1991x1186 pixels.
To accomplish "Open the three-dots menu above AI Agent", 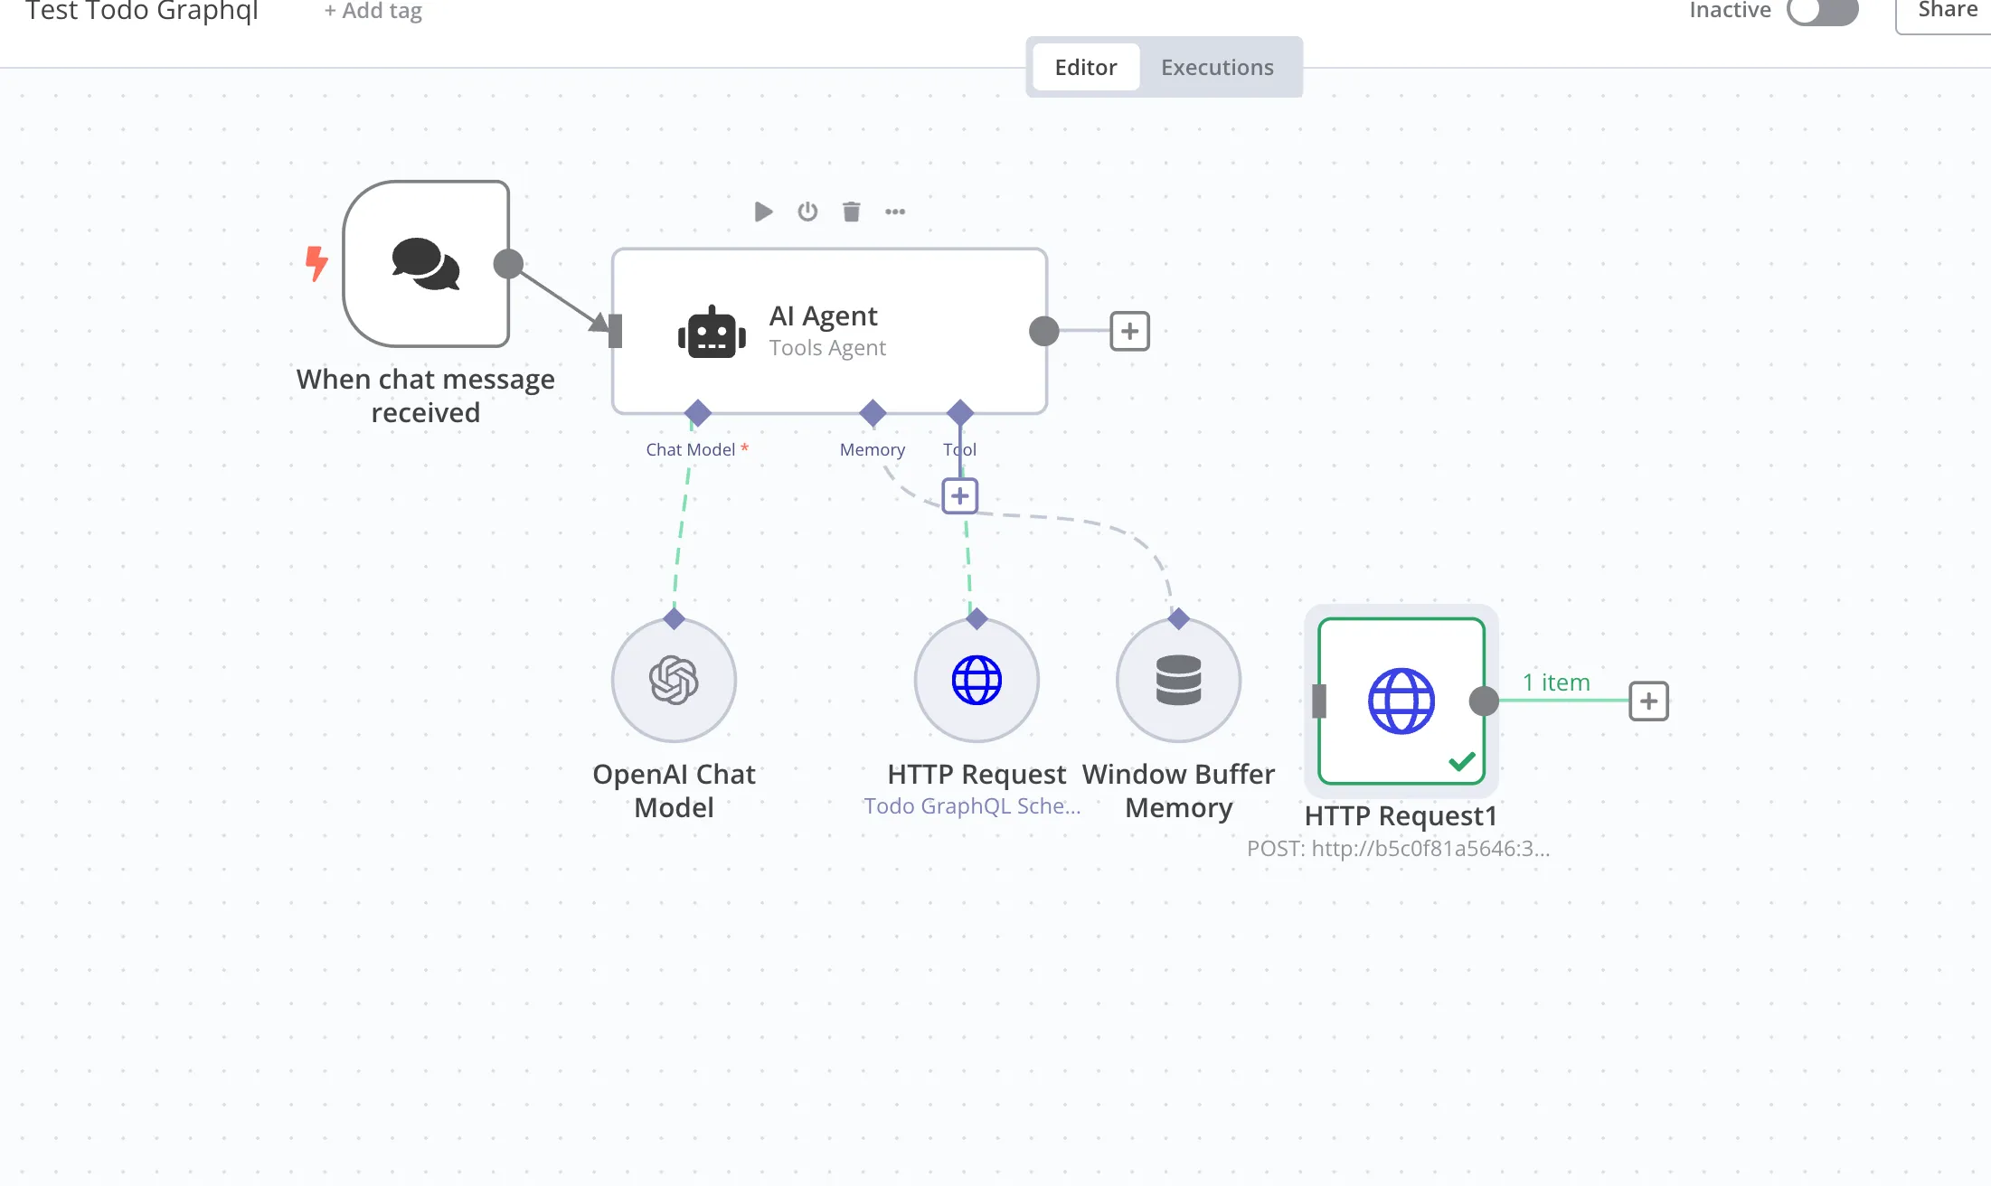I will pyautogui.click(x=895, y=212).
